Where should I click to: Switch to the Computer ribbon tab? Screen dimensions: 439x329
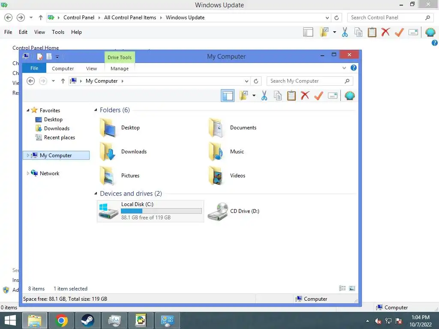63,69
